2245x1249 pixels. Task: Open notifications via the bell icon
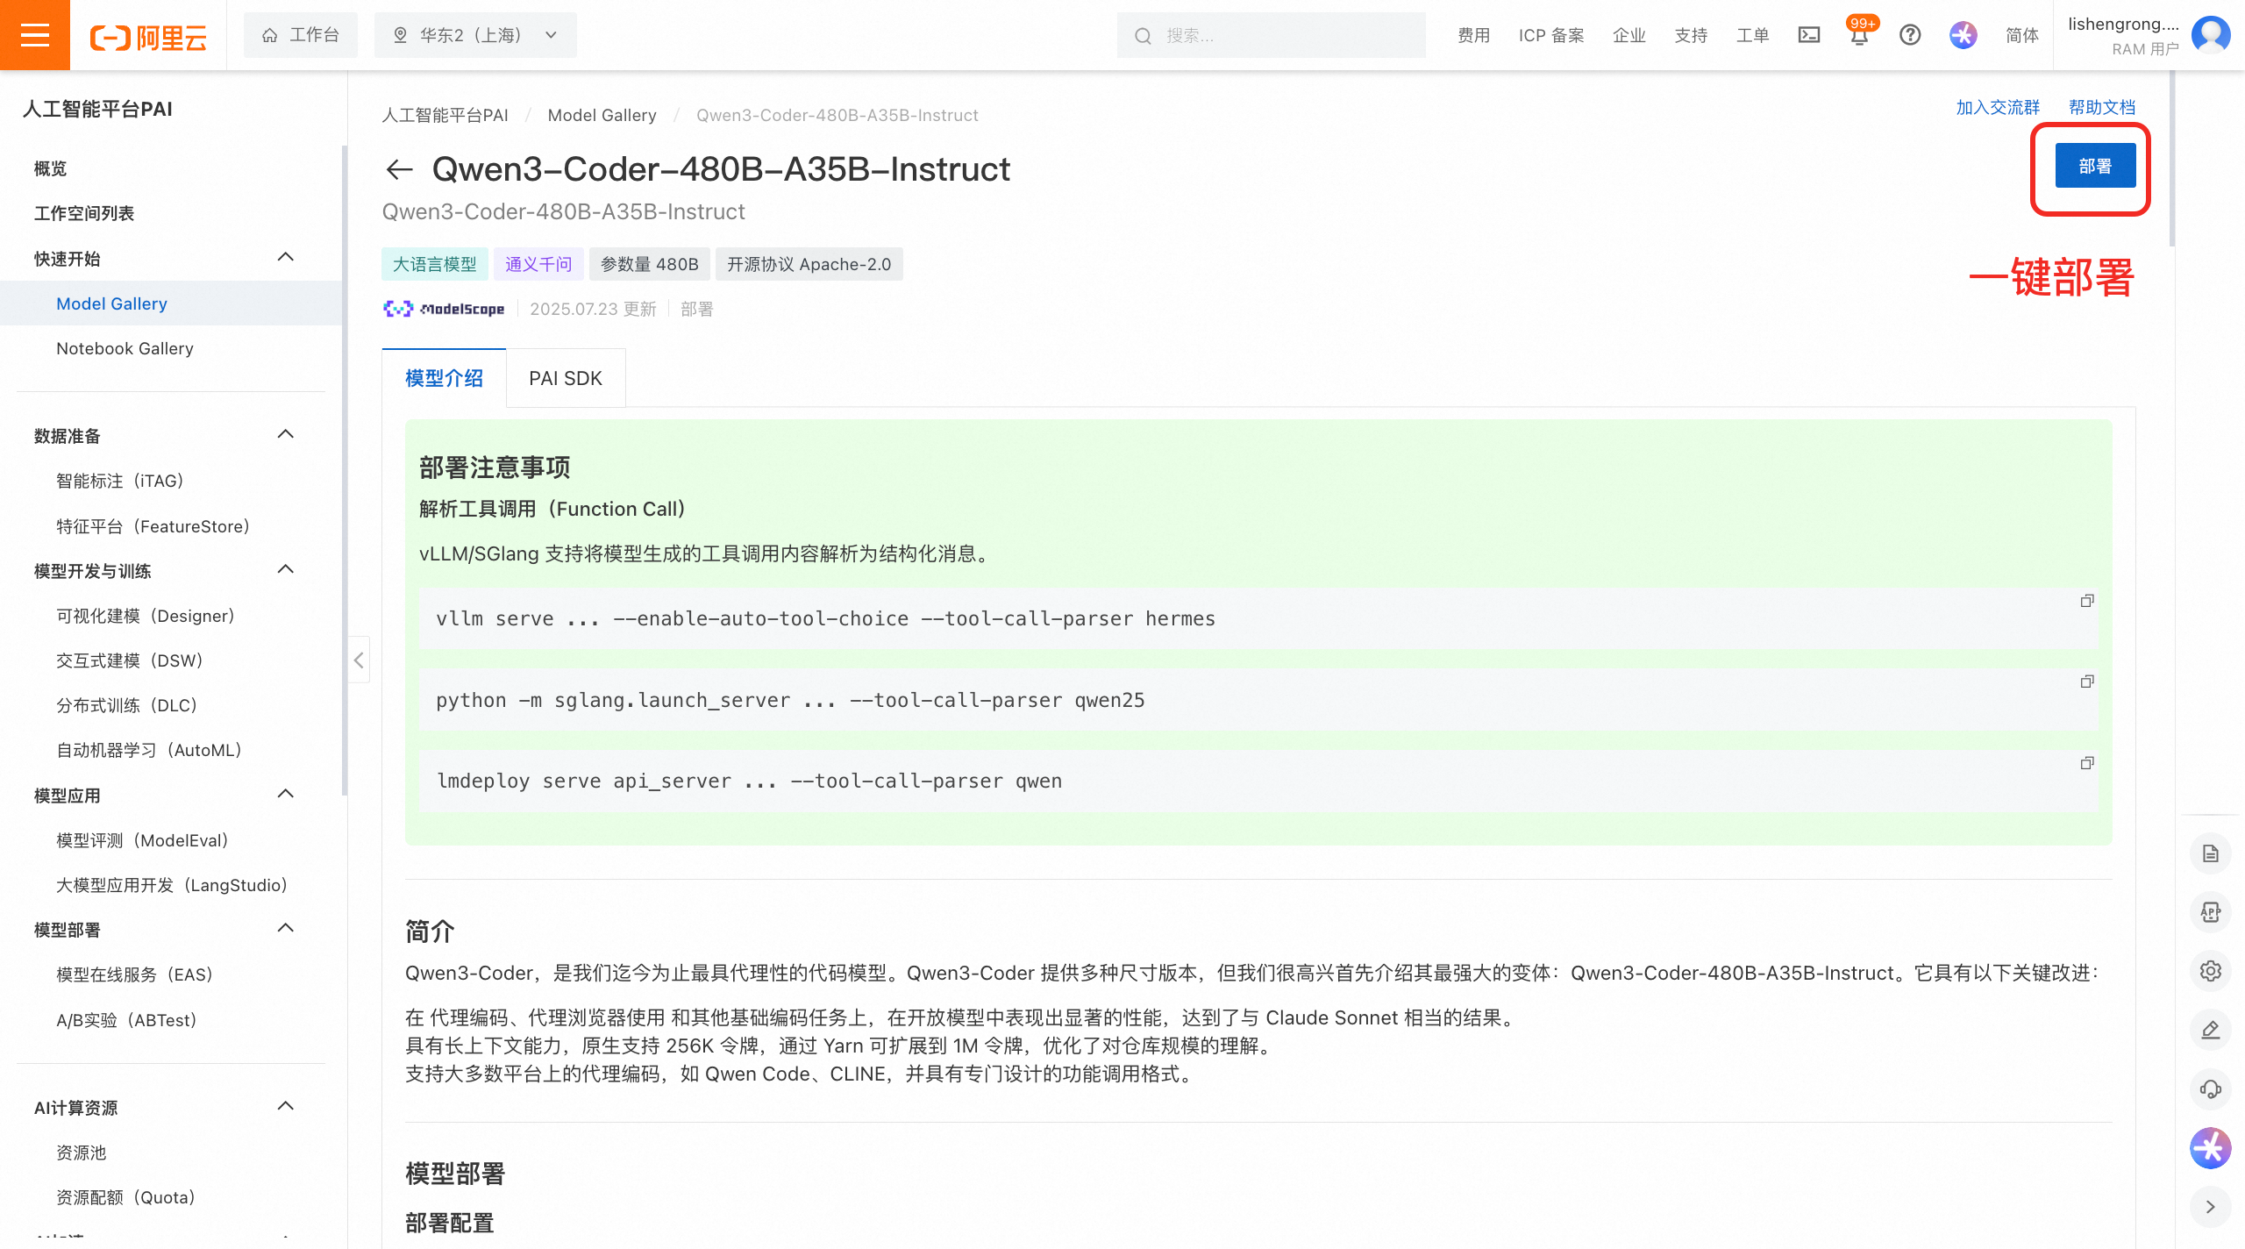1859,35
